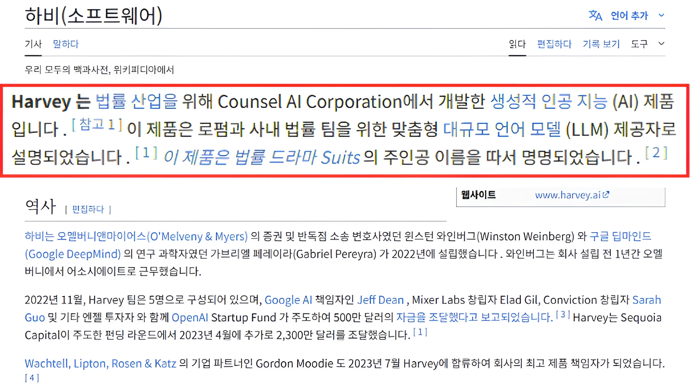This screenshot has width=690, height=390.
Task: Expand the chevron next to 언어 추가
Action: click(661, 15)
